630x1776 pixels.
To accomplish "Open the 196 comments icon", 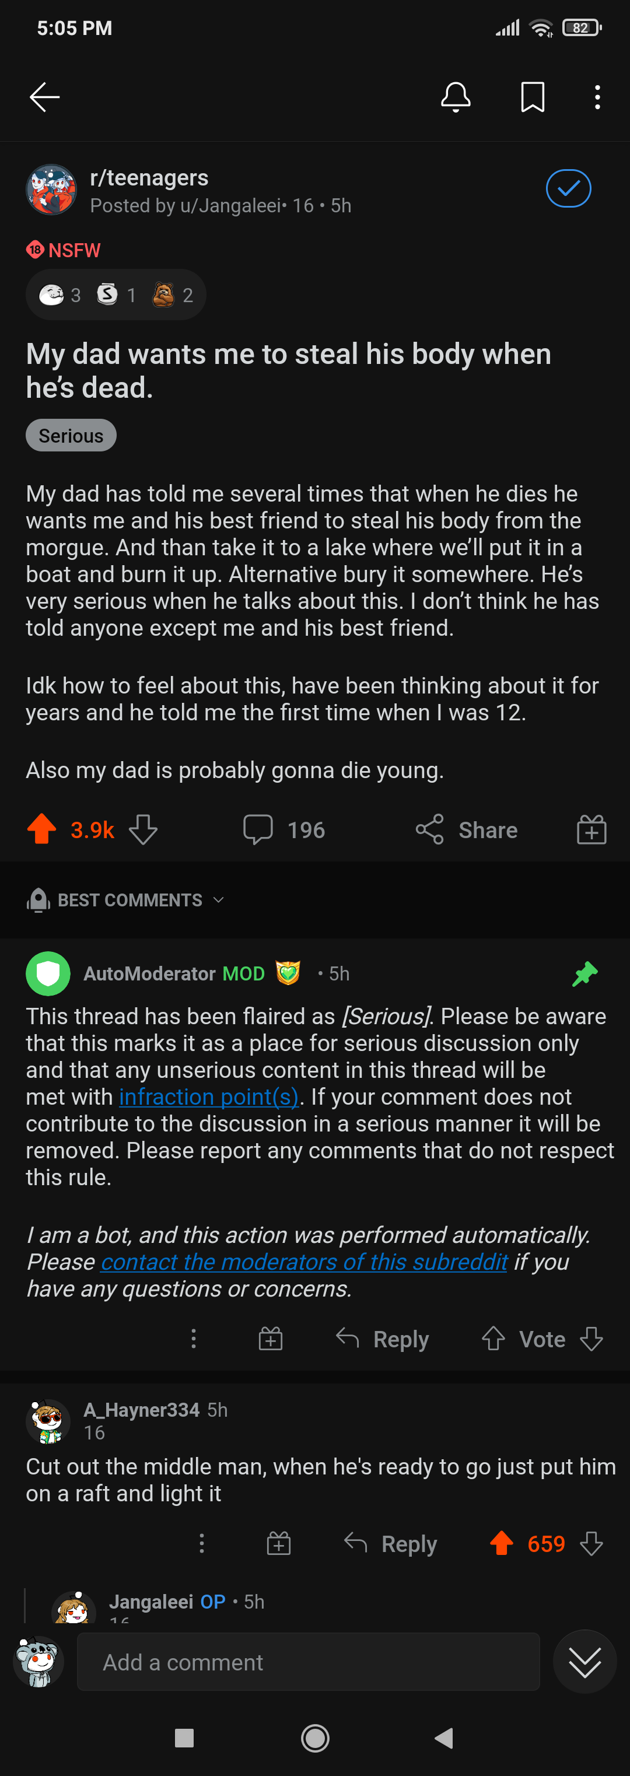I will (x=258, y=829).
